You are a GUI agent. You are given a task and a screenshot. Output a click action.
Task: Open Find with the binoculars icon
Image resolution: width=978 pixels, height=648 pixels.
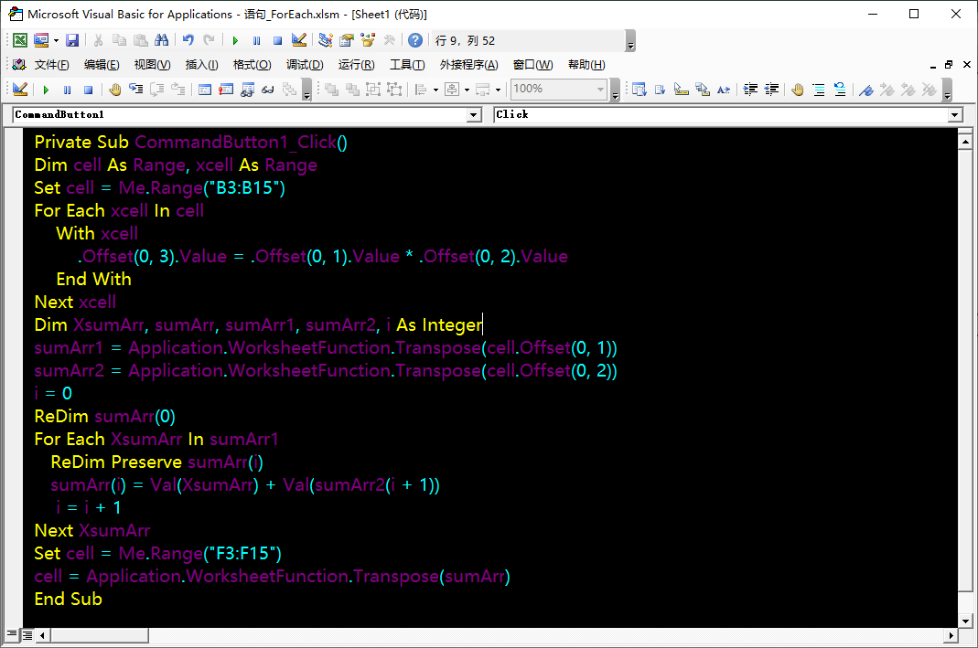[x=162, y=40]
